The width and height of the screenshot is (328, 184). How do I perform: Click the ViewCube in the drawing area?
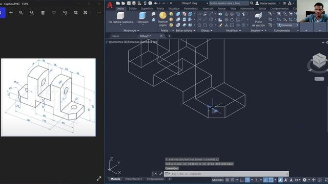(x=319, y=60)
